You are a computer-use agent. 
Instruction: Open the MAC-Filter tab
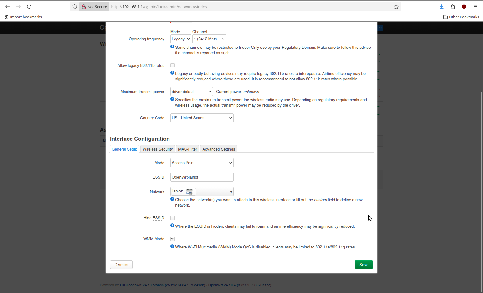187,149
